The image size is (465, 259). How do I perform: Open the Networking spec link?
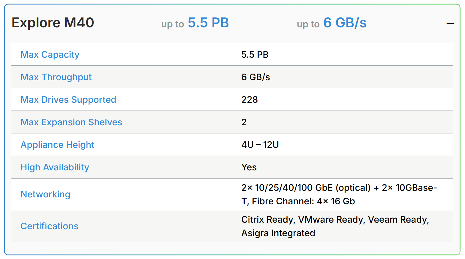click(45, 194)
